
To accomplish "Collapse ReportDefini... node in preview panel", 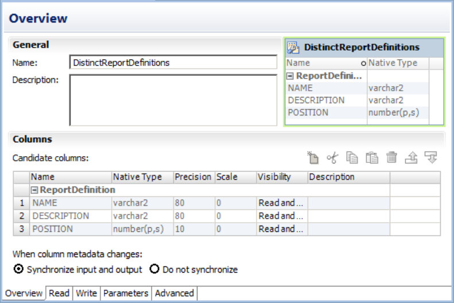I will 290,76.
